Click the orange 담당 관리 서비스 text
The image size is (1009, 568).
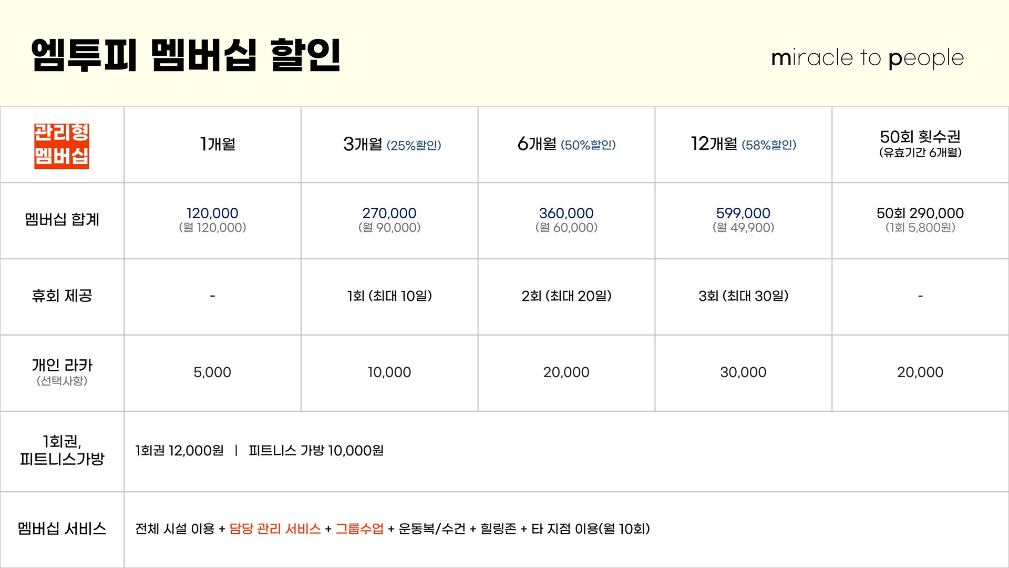(x=275, y=529)
